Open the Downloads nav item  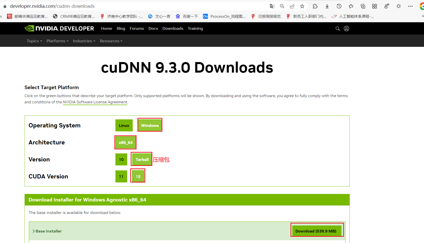pyautogui.click(x=173, y=29)
